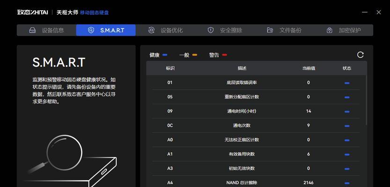
Task: Select the NAND 总计擦除 description
Action: click(x=242, y=183)
